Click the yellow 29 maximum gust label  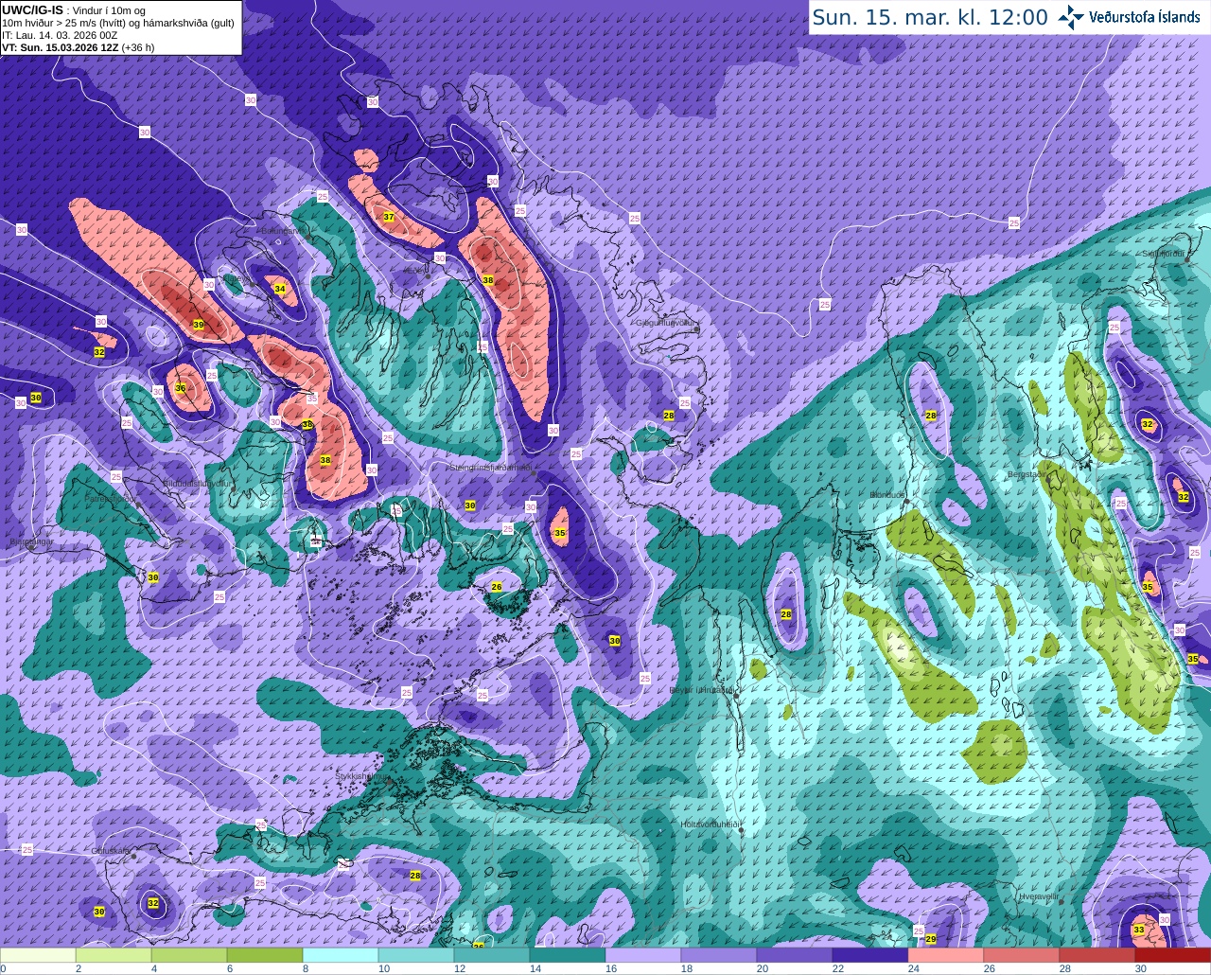pyautogui.click(x=931, y=939)
